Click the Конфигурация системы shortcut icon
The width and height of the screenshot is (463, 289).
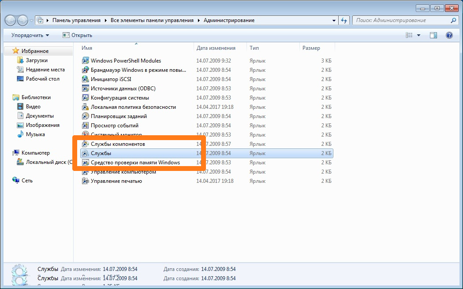86,98
